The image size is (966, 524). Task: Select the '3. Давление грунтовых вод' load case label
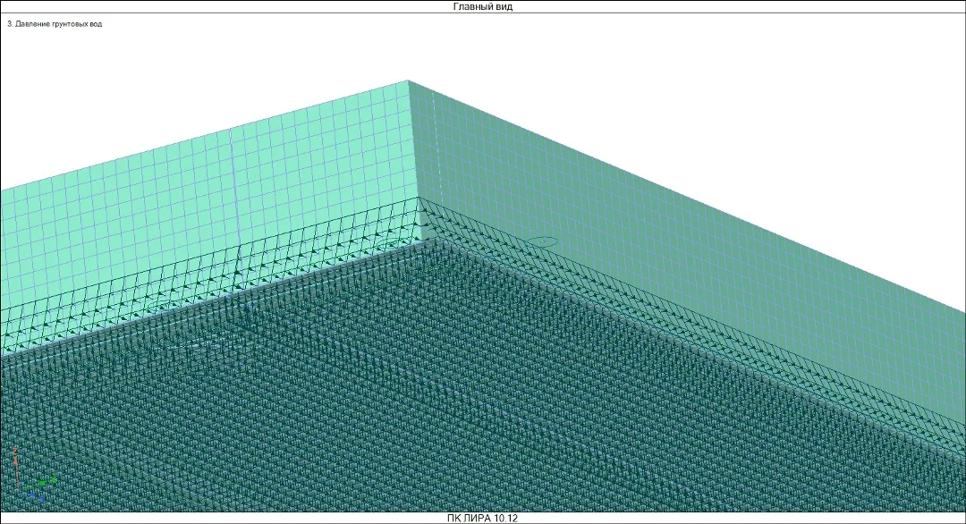55,24
